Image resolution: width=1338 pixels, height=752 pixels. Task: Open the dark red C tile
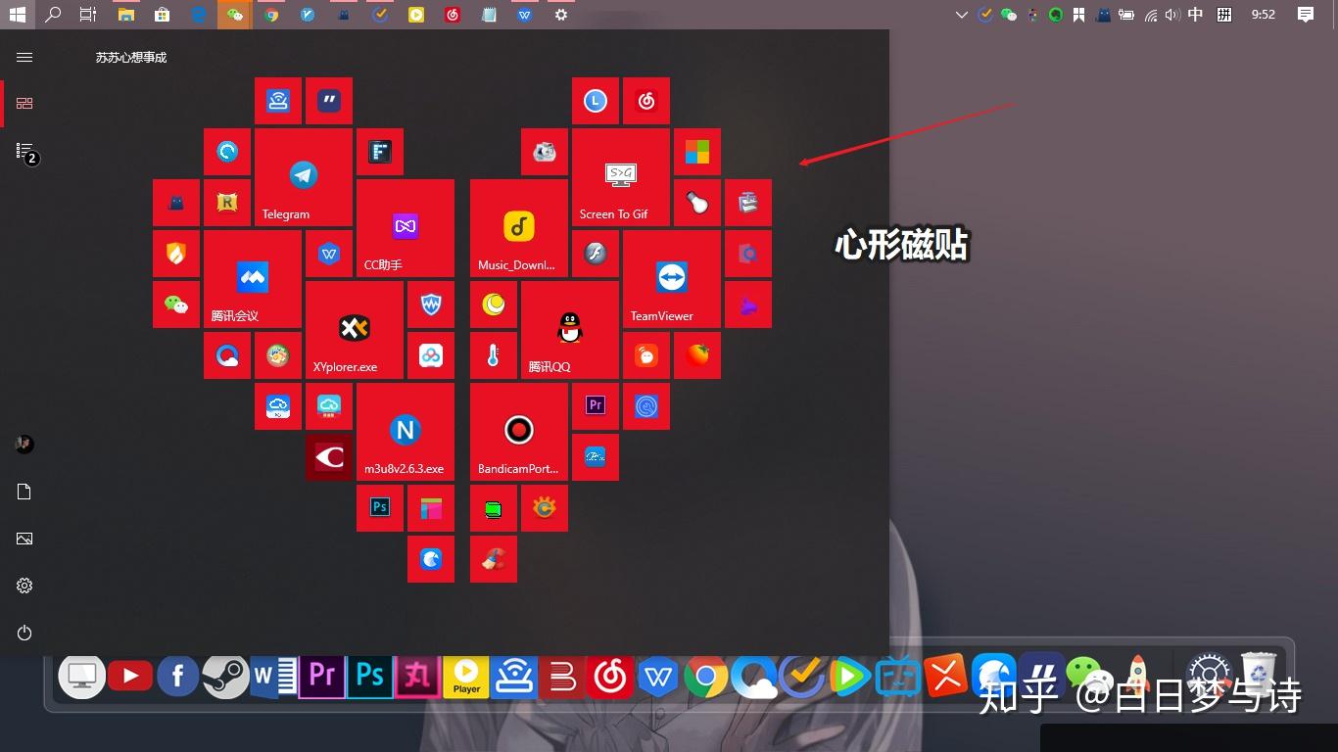[329, 457]
